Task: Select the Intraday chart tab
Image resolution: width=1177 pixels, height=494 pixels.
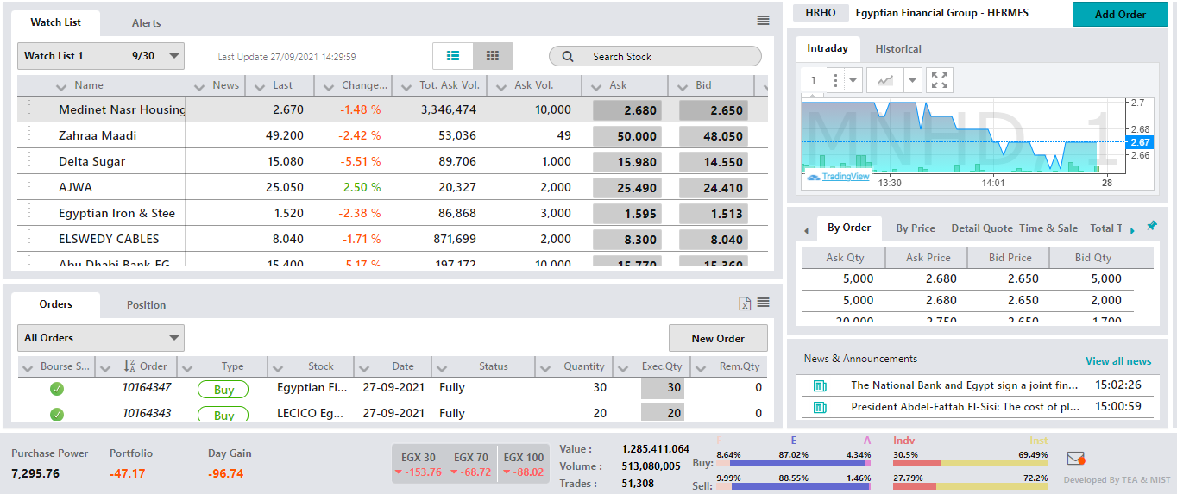Action: (828, 48)
